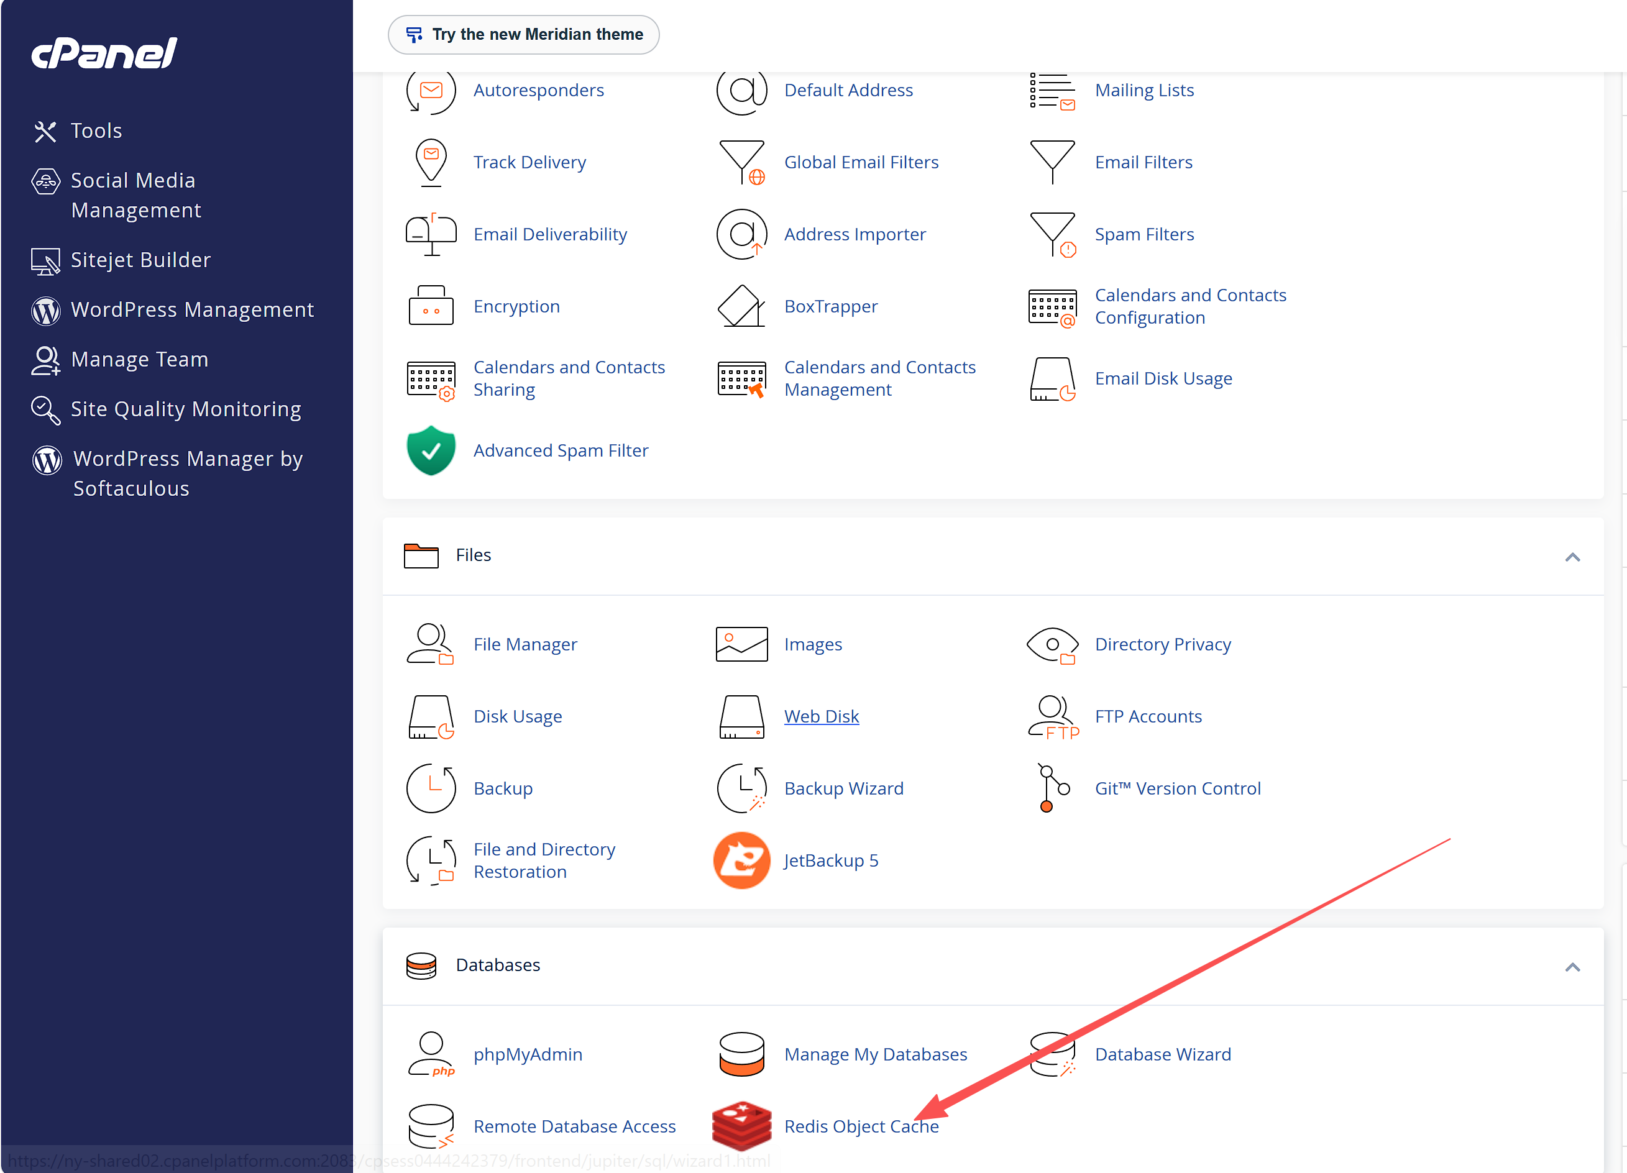Open the Database Wizard link

(x=1163, y=1055)
